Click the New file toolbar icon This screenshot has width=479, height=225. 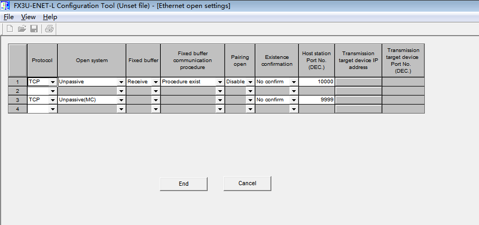[10, 29]
